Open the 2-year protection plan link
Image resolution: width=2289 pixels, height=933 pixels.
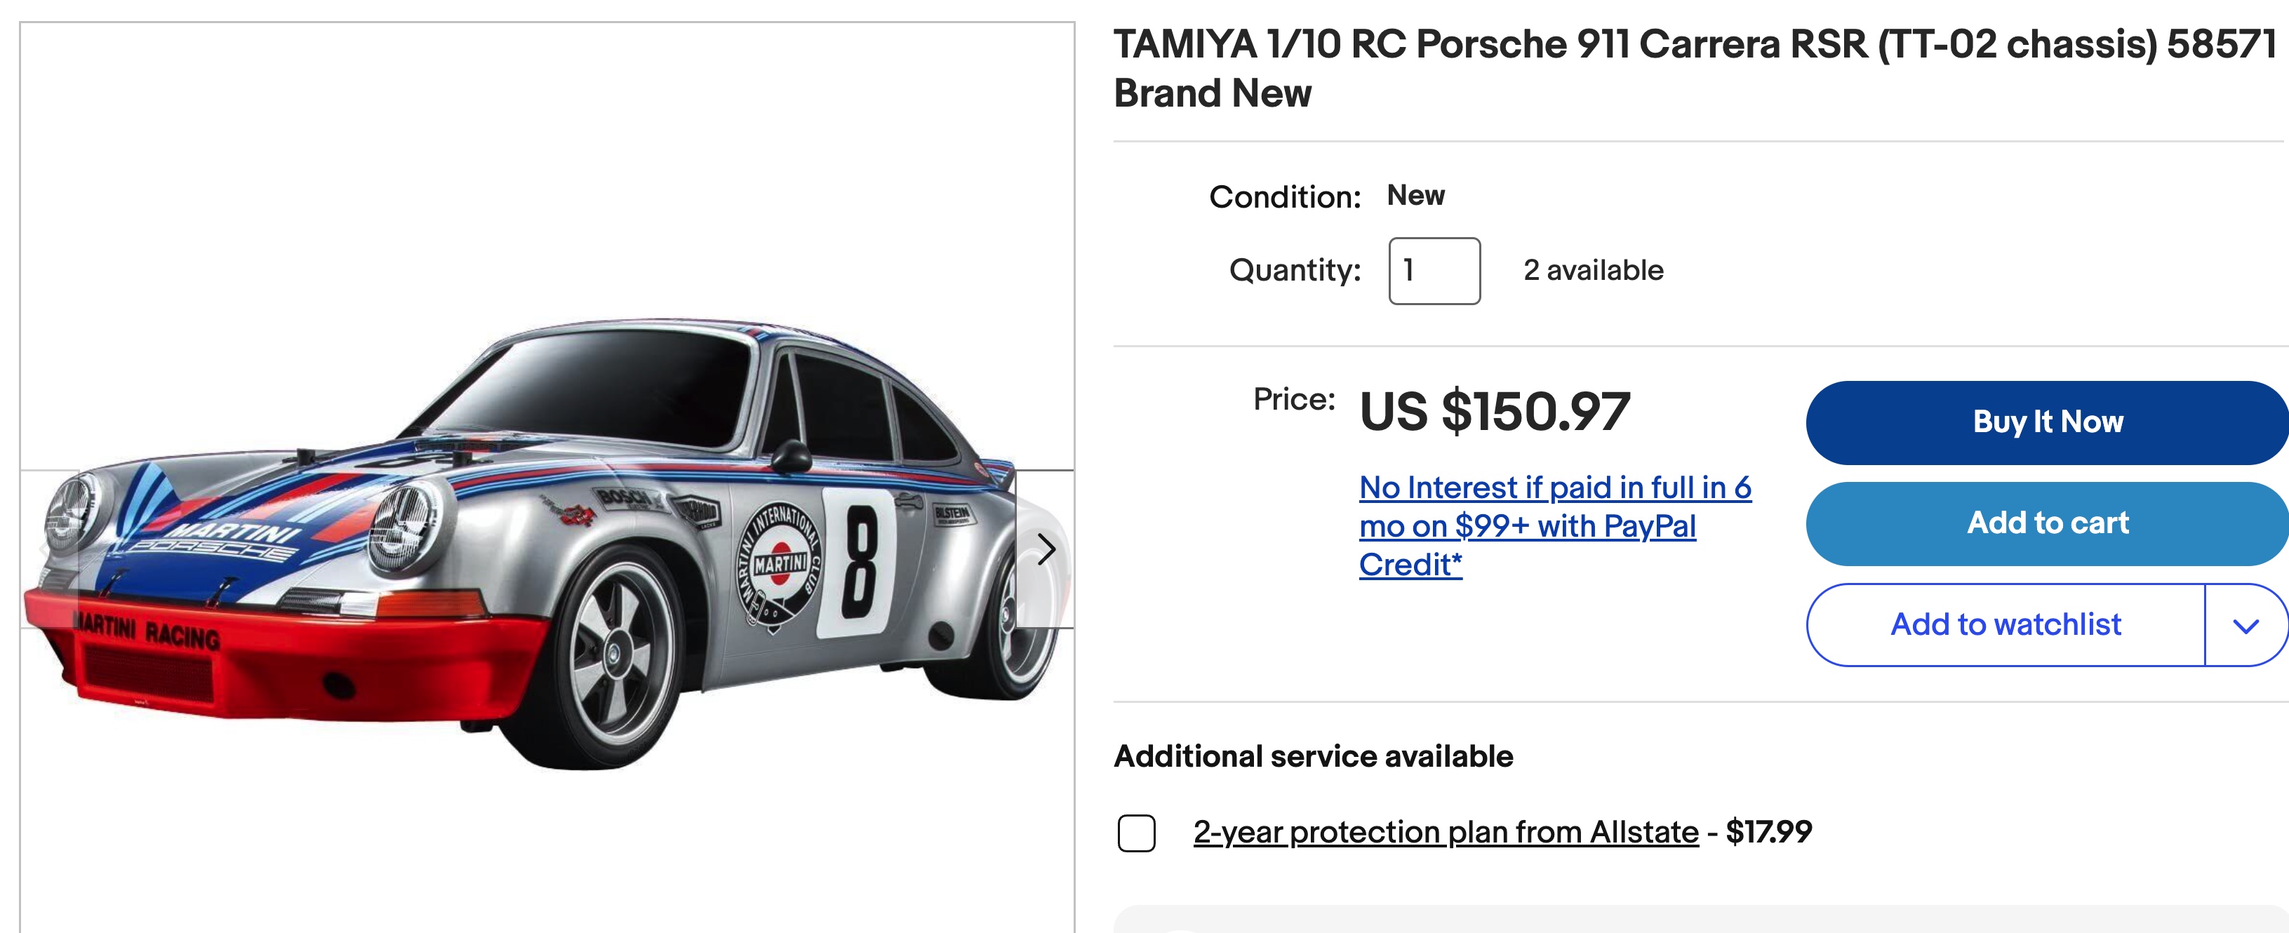1445,833
